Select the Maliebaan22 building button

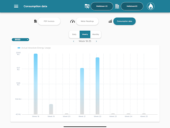pos(132,6)
